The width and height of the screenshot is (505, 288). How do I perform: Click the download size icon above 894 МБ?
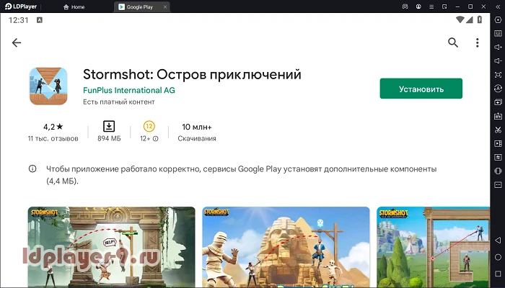click(x=109, y=126)
